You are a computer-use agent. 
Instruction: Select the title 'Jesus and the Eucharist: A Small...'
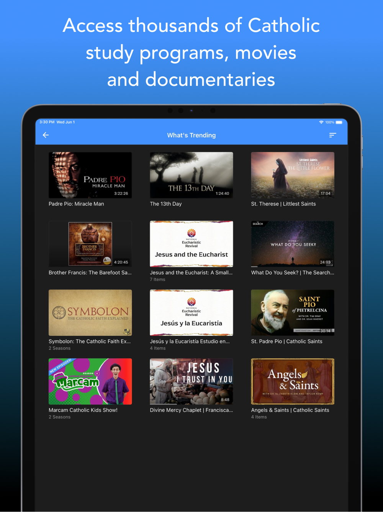(191, 273)
